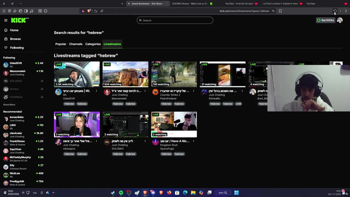Click the Get KICKs button
350x197 pixels.
[x=325, y=20]
